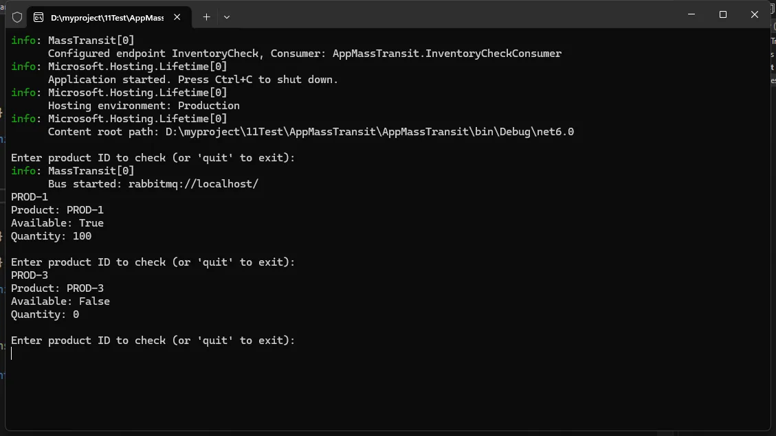Select the D:\myproject\11Test\AppMass tab
776x436 pixels.
(107, 17)
